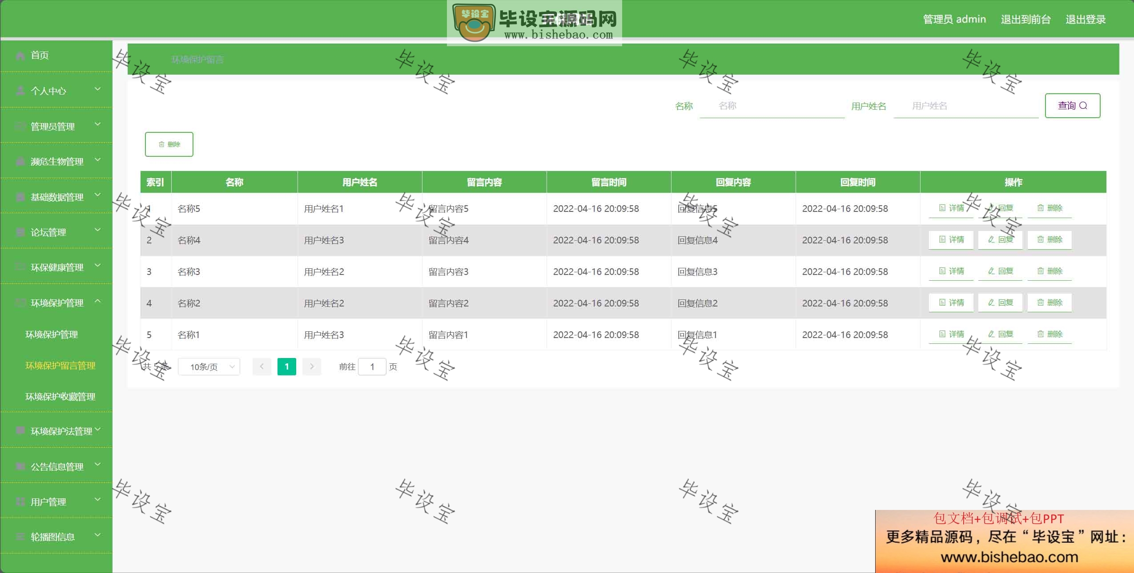Expand 管理员管理 menu chevron
Screen dimensions: 1134x573
coord(98,124)
